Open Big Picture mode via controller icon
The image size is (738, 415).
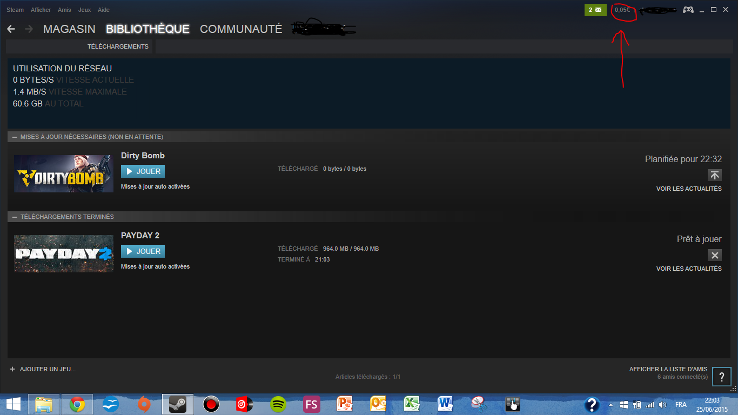688,10
